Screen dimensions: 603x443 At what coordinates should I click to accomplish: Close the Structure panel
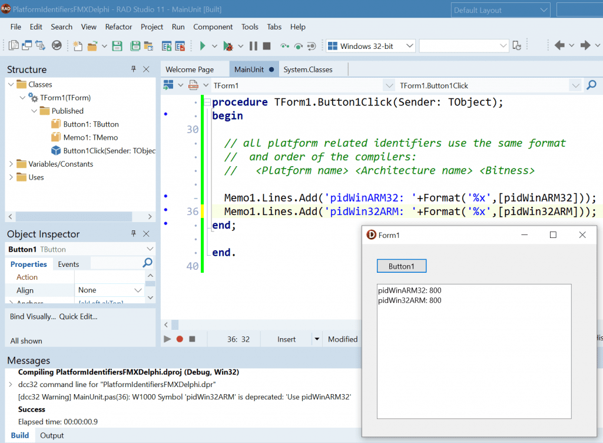coord(146,69)
